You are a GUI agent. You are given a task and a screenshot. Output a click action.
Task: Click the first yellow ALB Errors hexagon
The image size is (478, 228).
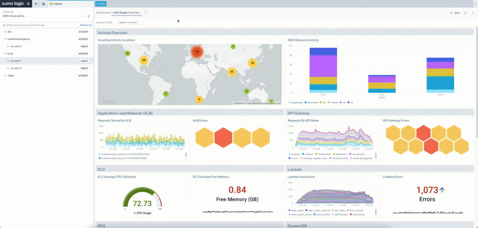pyautogui.click(x=204, y=138)
